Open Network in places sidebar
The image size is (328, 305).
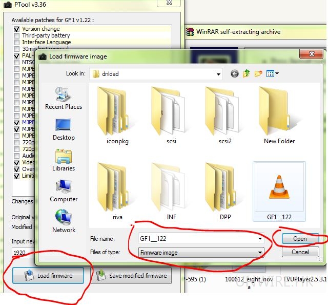64,221
